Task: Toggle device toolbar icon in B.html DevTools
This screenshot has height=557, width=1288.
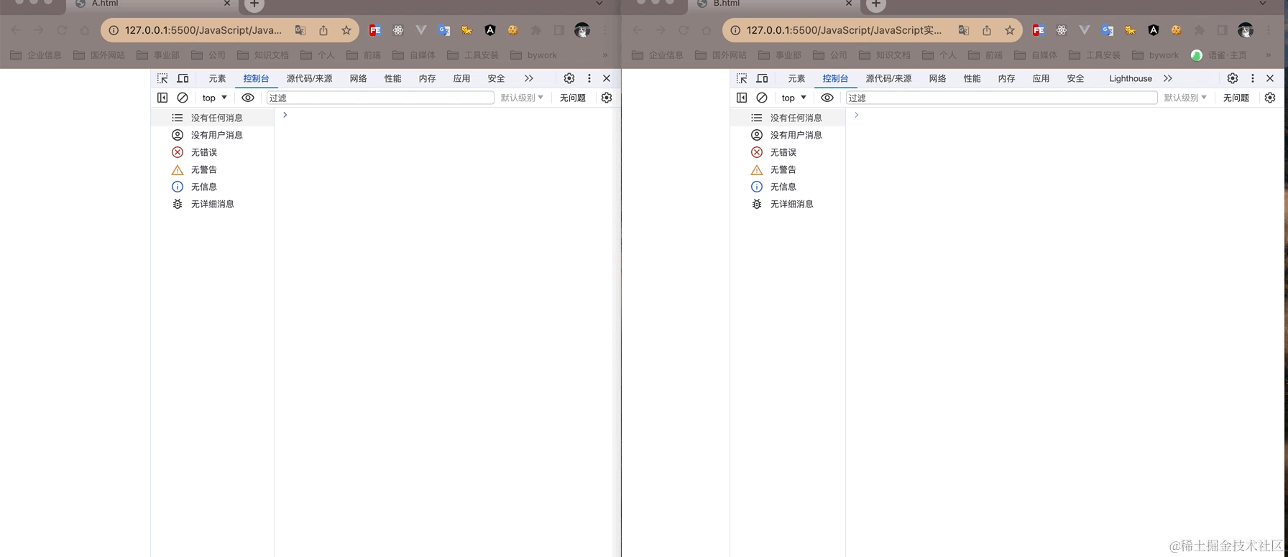Action: point(762,78)
